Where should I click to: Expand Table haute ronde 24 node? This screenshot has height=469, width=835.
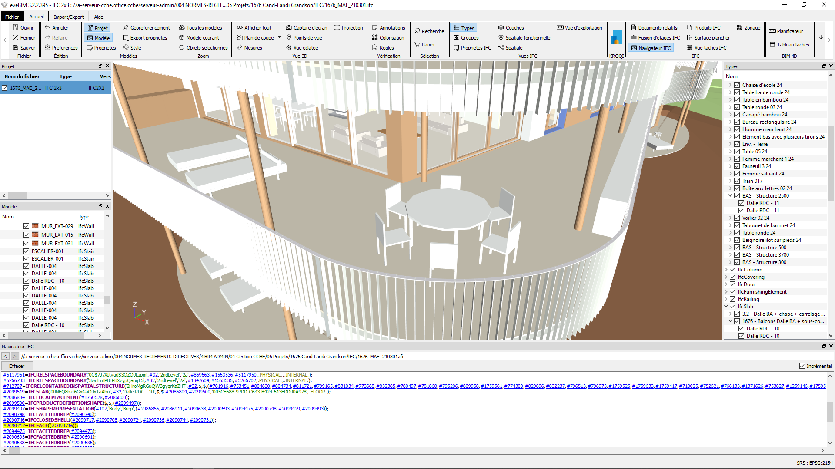pos(731,92)
